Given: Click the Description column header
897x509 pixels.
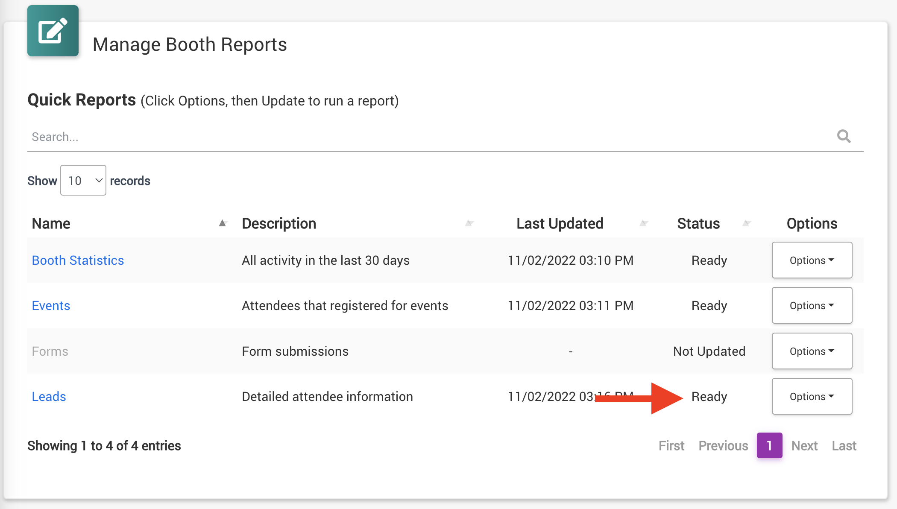Looking at the screenshot, I should [279, 223].
